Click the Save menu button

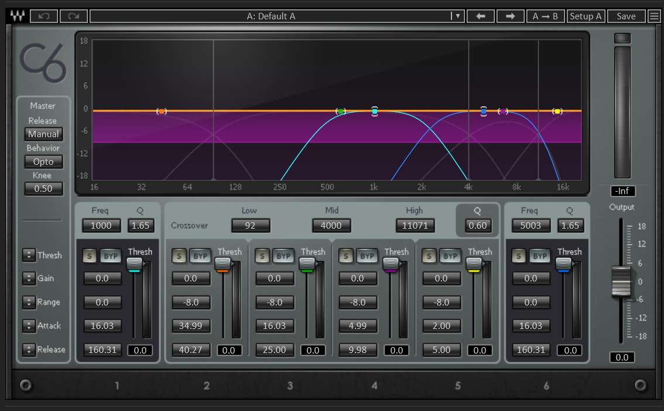[x=626, y=16]
